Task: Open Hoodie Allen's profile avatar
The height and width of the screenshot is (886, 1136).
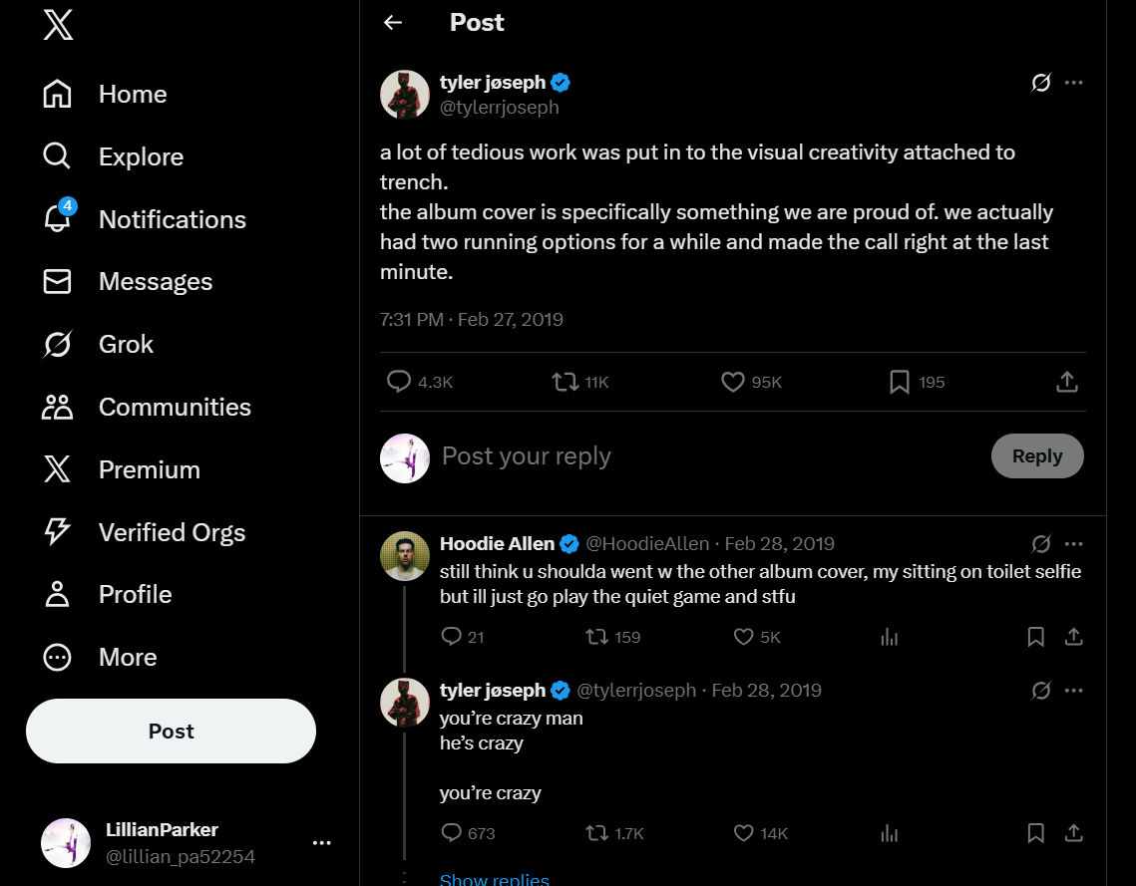Action: [x=405, y=556]
